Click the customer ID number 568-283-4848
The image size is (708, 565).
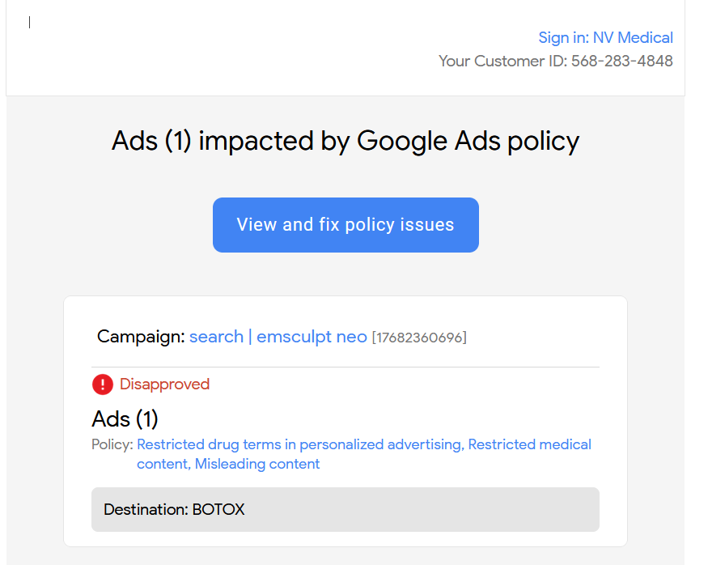click(621, 61)
